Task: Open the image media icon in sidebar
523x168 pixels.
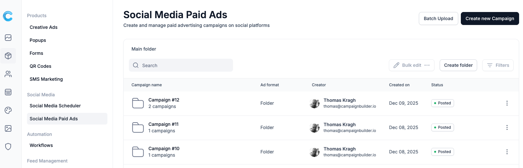Action: (8, 128)
